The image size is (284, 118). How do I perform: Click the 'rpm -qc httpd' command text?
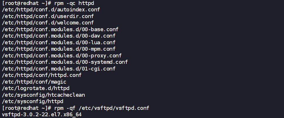pos(77,3)
